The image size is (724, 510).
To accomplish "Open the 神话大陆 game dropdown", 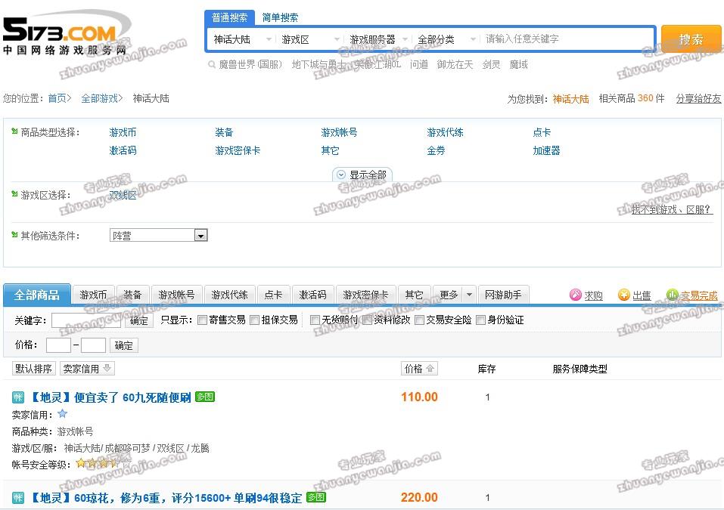I will 242,39.
